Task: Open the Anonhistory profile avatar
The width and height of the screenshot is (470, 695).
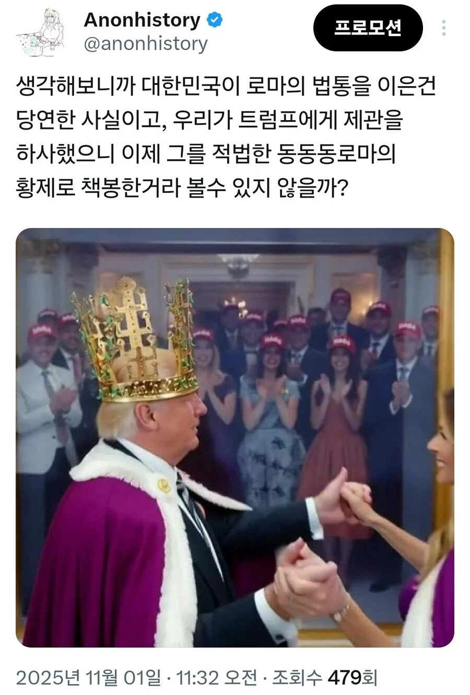Action: coord(41,32)
